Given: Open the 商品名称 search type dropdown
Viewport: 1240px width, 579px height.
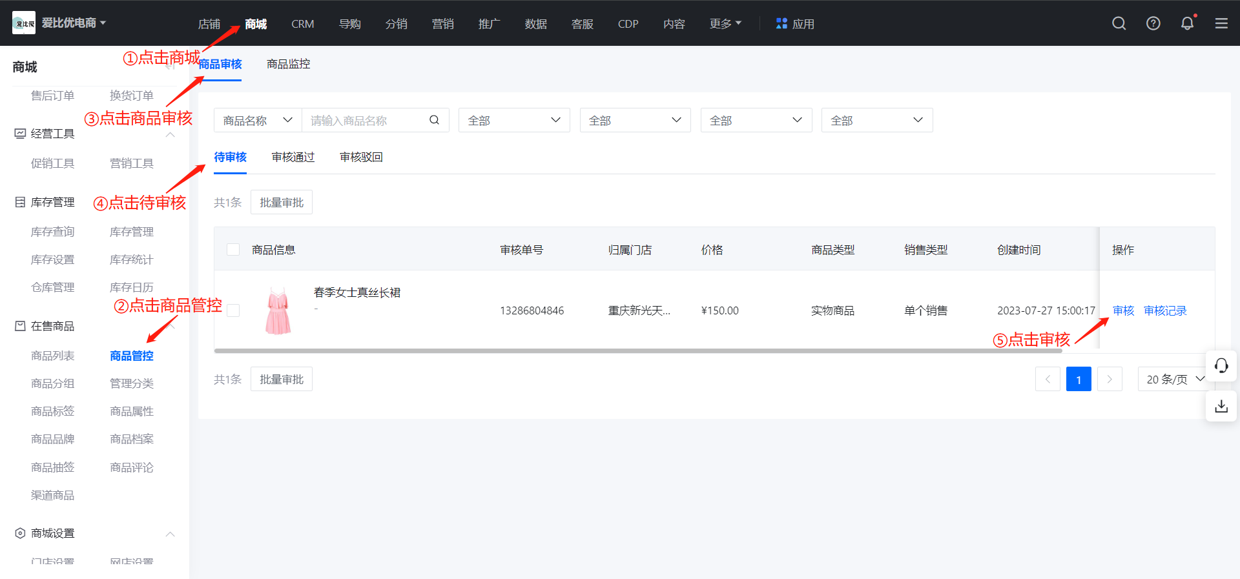Looking at the screenshot, I should (258, 120).
